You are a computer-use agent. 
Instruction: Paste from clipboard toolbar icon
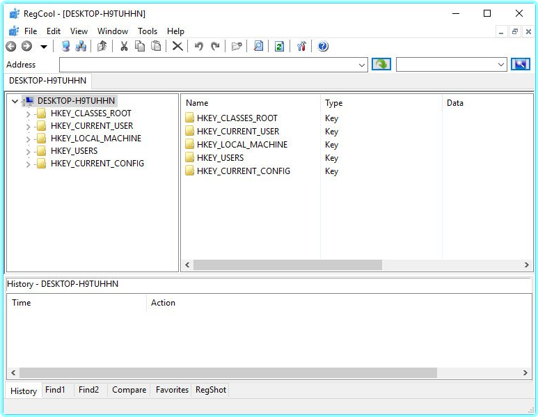(156, 46)
